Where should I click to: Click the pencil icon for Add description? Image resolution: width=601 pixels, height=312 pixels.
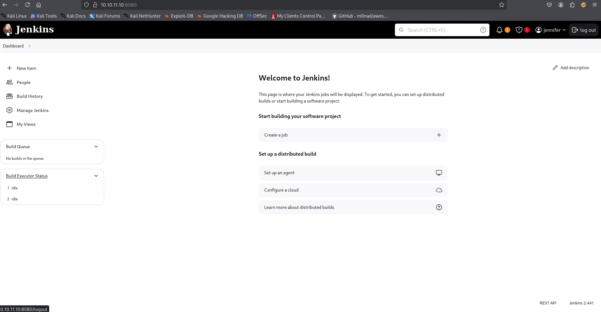pyautogui.click(x=555, y=68)
